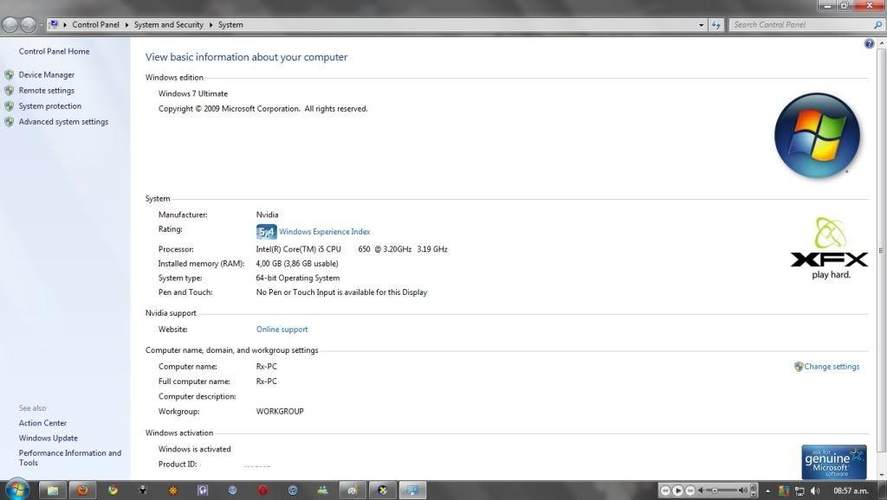
Task: Open the network tray icon
Action: tap(800, 491)
